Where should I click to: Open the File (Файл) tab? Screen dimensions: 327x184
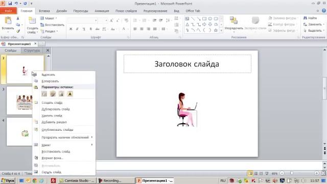tap(8, 11)
